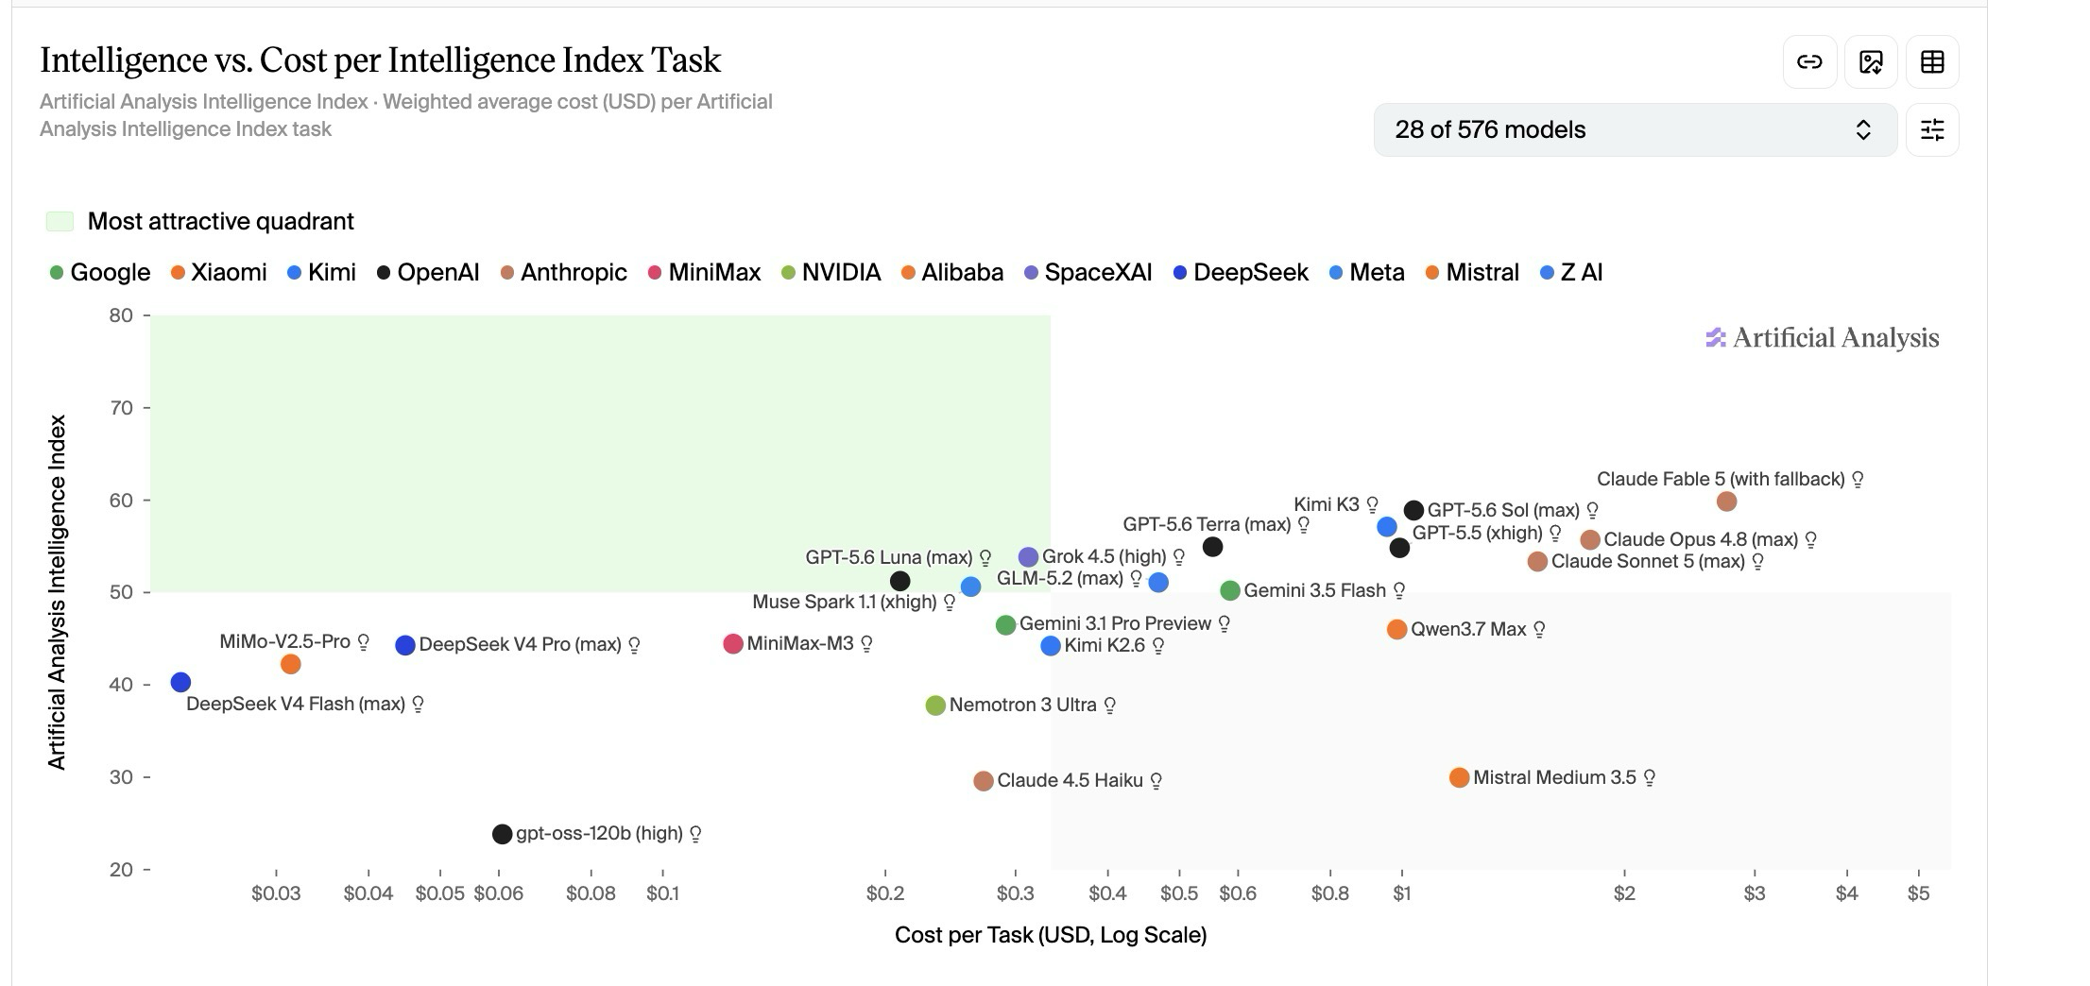The height and width of the screenshot is (986, 2090).
Task: Click the lightbulb beside Claude Sonnet 5 (max)
Action: click(1758, 562)
